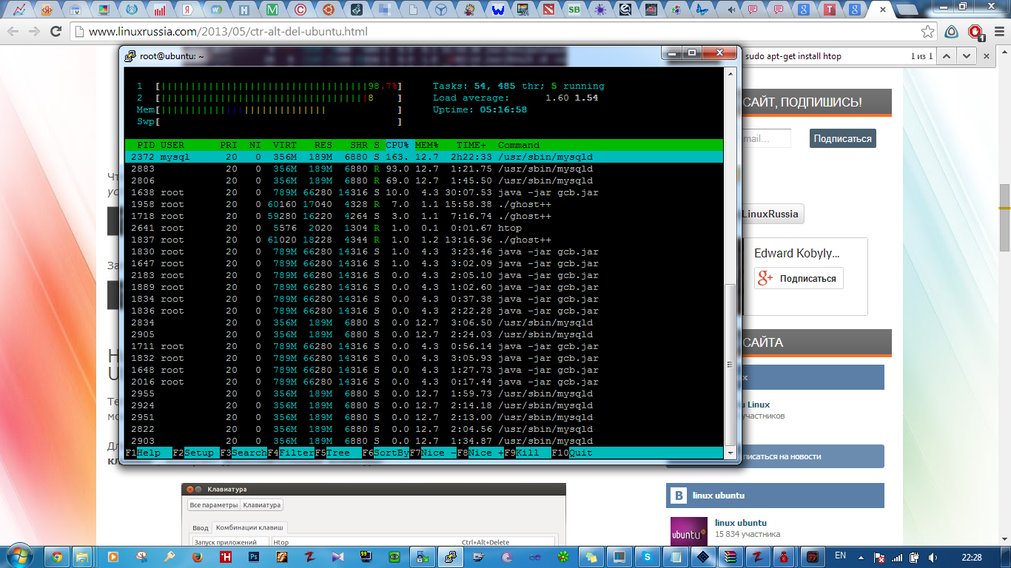Click the browser page vertical scrollbar thumb

coord(1004,217)
